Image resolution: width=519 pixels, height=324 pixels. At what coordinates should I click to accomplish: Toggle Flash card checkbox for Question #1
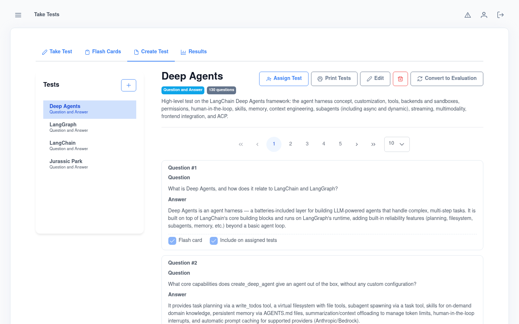coord(172,240)
